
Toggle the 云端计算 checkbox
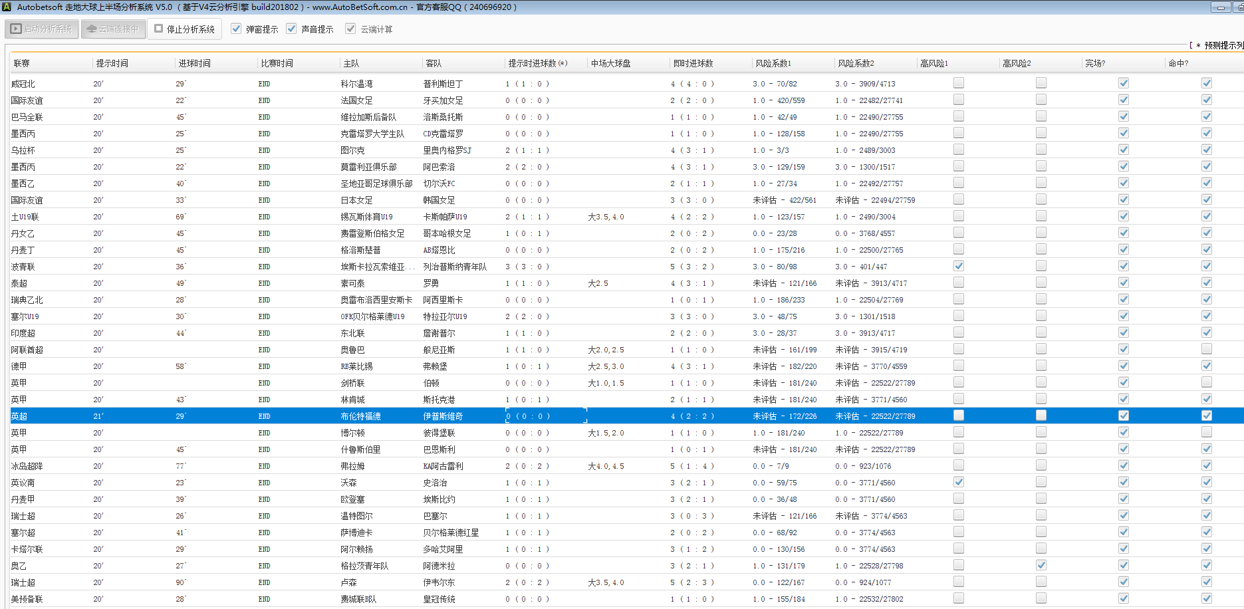click(x=350, y=29)
